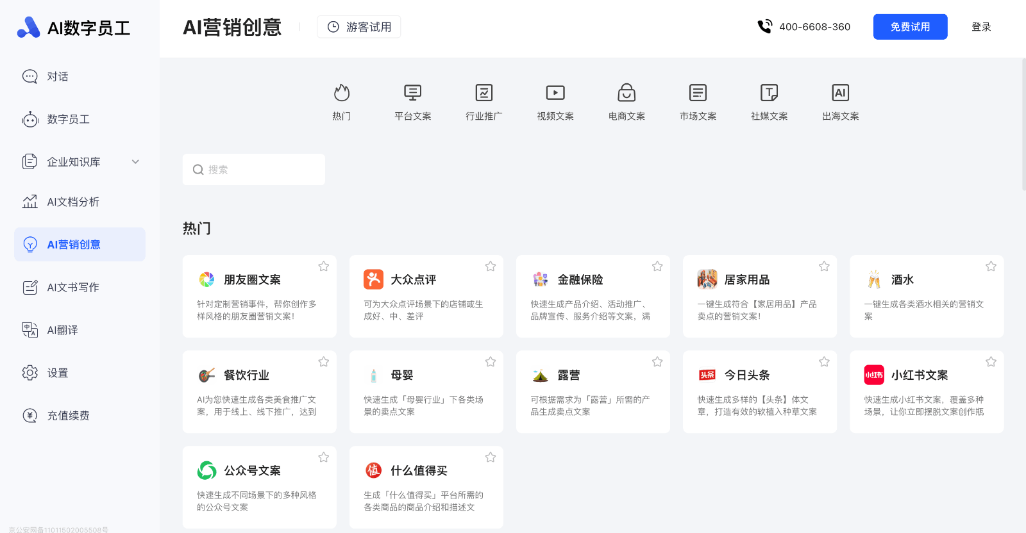Click the 餐饮行业 card icon
The width and height of the screenshot is (1026, 533).
pyautogui.click(x=206, y=375)
